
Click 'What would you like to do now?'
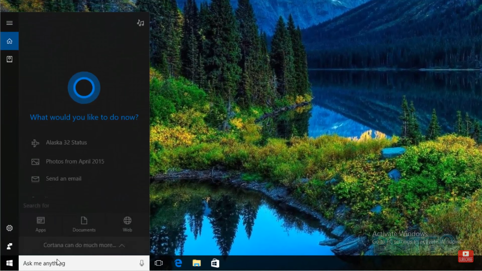(84, 117)
